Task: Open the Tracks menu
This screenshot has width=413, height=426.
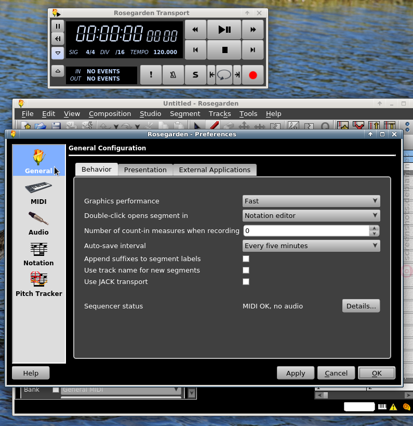Action: tap(220, 113)
